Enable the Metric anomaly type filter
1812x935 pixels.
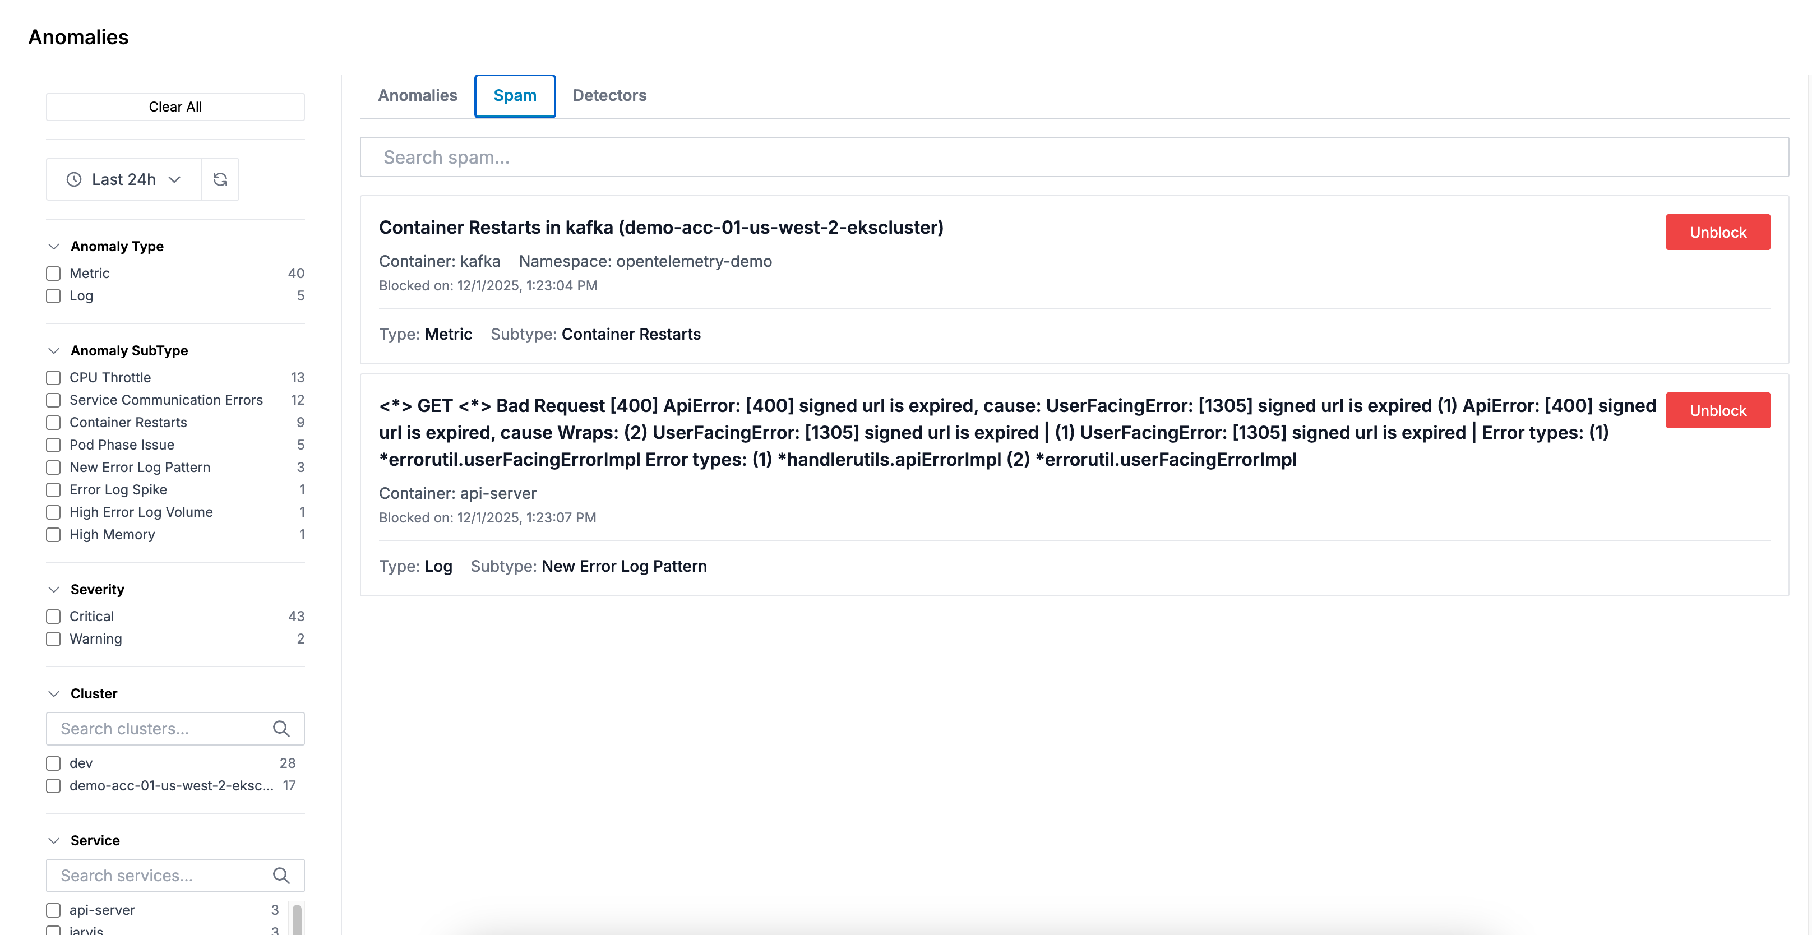pos(53,273)
